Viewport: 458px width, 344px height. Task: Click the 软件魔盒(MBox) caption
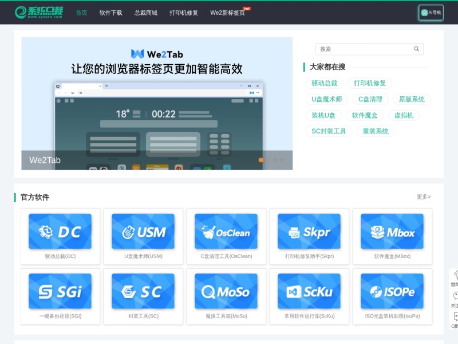click(392, 256)
